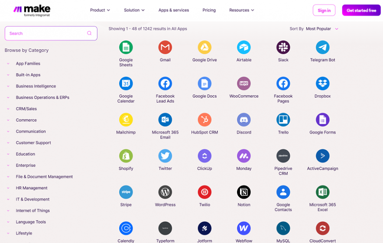Open the Facebook Pages icon
This screenshot has width=383, height=243.
tap(283, 83)
